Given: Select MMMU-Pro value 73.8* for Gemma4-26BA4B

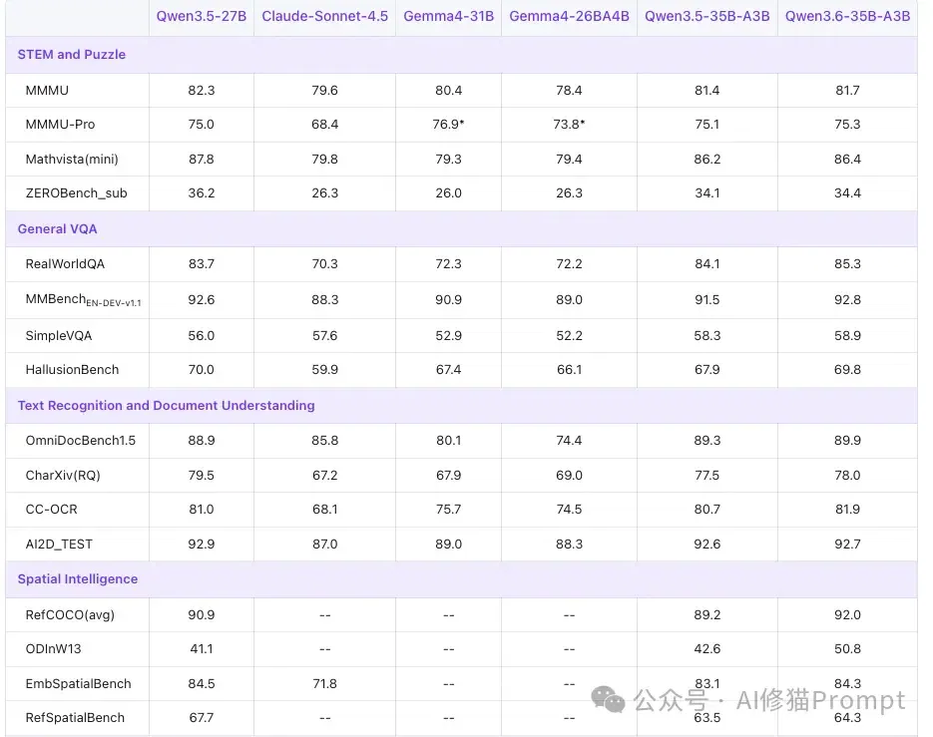Looking at the screenshot, I should click(x=569, y=125).
